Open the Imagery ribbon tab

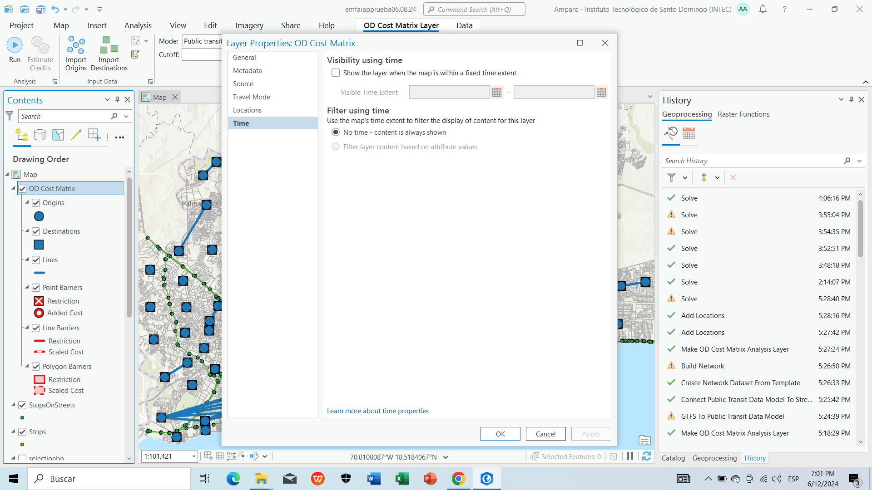(249, 25)
